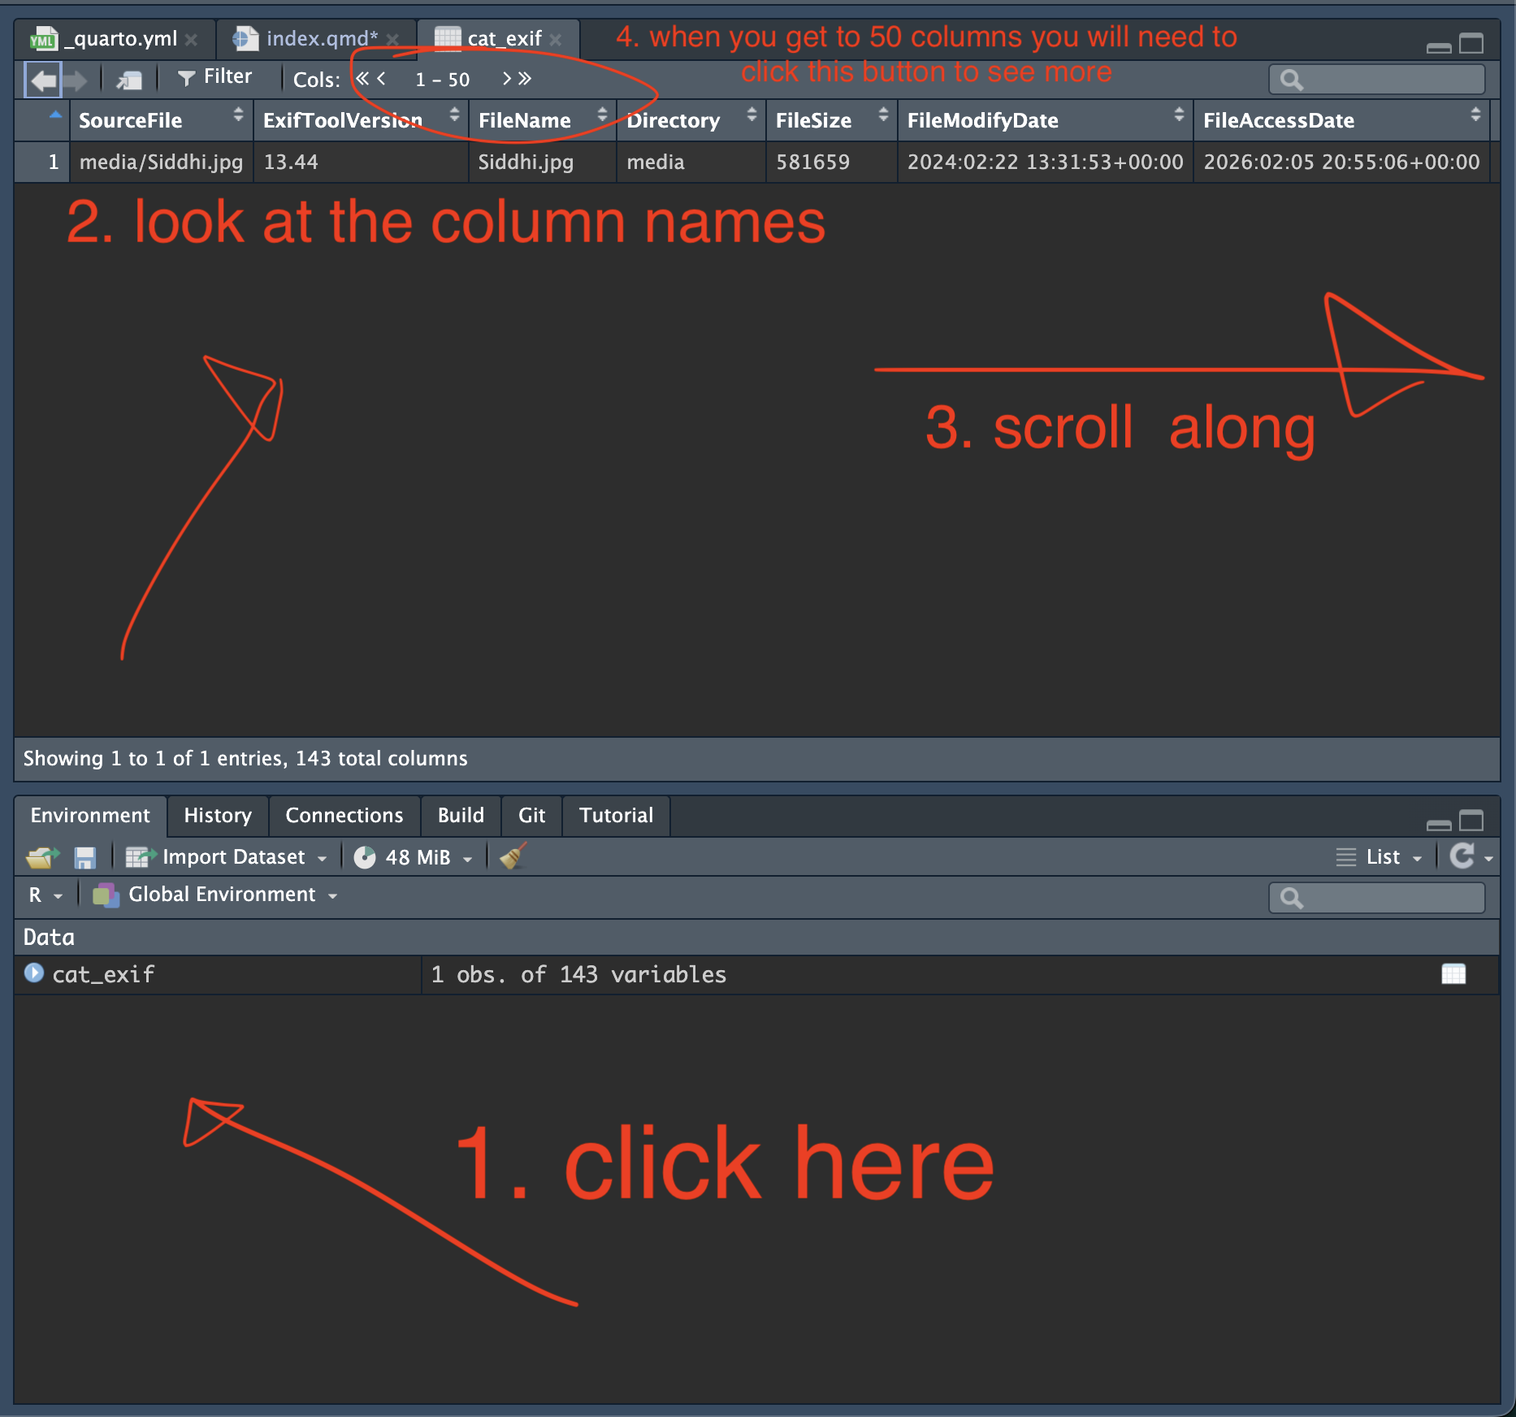The width and height of the screenshot is (1516, 1417).
Task: Open the Global Environment dropdown
Action: pyautogui.click(x=221, y=895)
